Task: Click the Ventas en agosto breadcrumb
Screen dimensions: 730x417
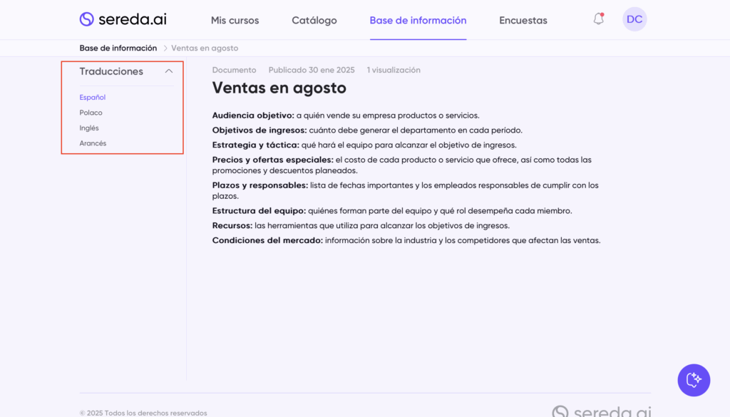Action: pos(205,48)
